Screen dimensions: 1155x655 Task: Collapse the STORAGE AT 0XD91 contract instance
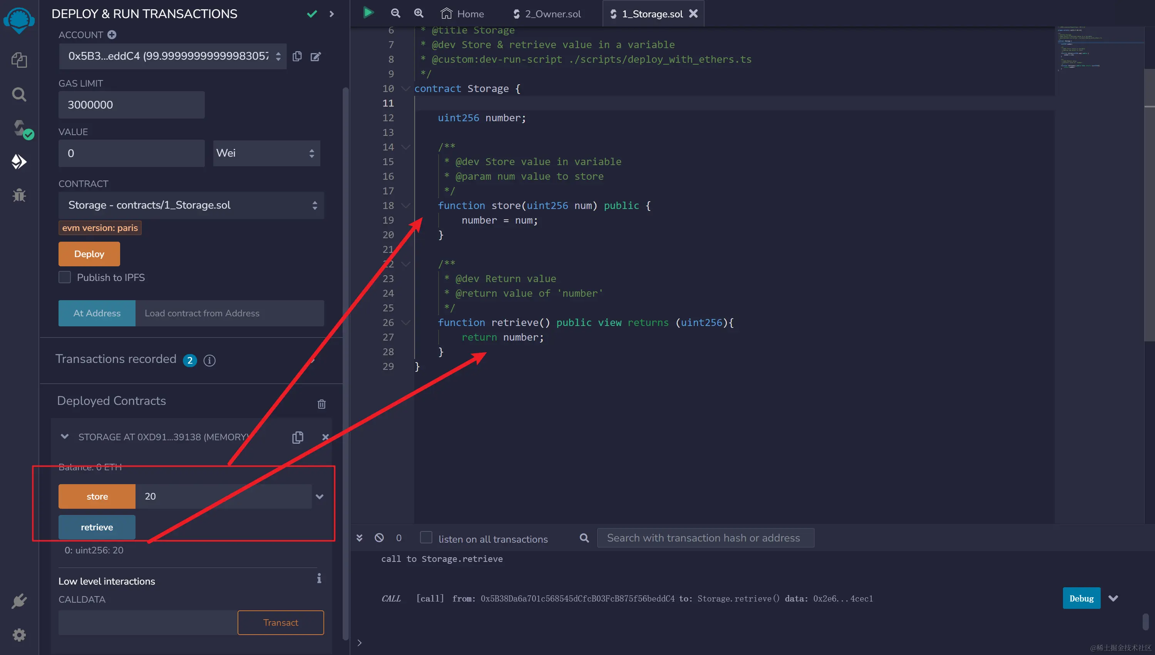pos(64,436)
